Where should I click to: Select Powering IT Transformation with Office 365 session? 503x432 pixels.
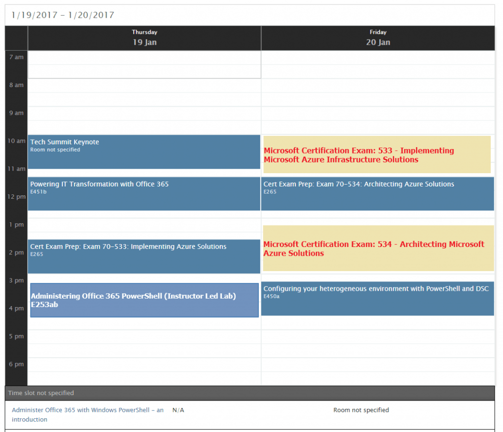(x=144, y=193)
